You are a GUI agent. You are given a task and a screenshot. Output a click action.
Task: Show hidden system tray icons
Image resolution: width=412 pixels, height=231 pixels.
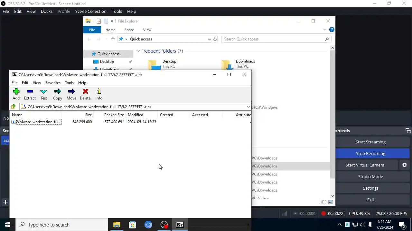pyautogui.click(x=339, y=225)
